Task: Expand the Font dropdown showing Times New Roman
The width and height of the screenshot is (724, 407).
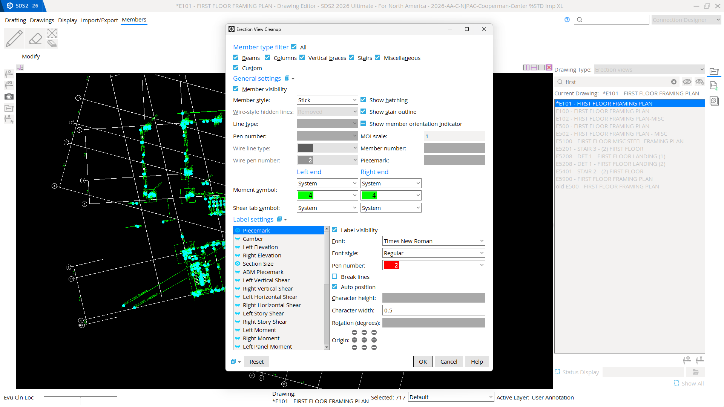Action: [x=434, y=241]
